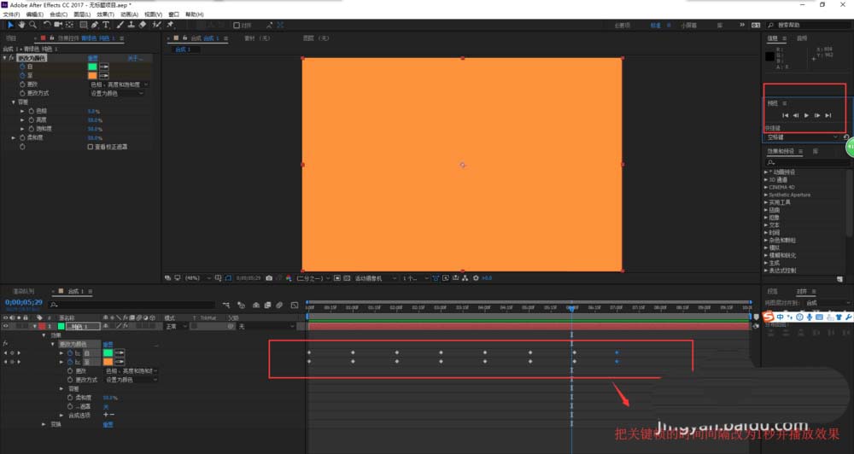Expand the 变换 transform group in timeline

tap(44, 425)
